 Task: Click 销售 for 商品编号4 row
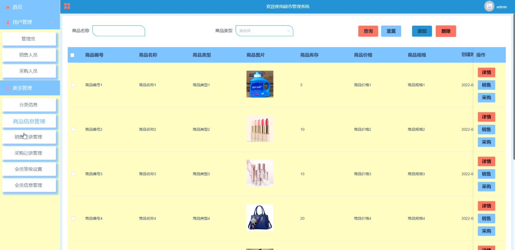[487, 219]
